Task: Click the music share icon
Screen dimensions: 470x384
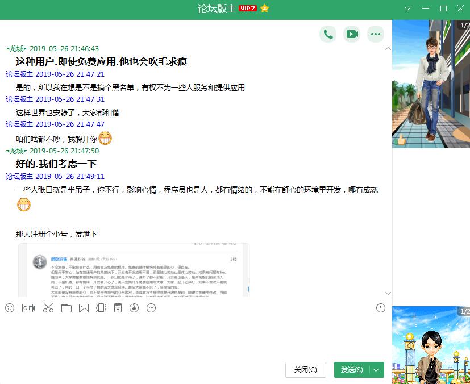Action: (135, 308)
